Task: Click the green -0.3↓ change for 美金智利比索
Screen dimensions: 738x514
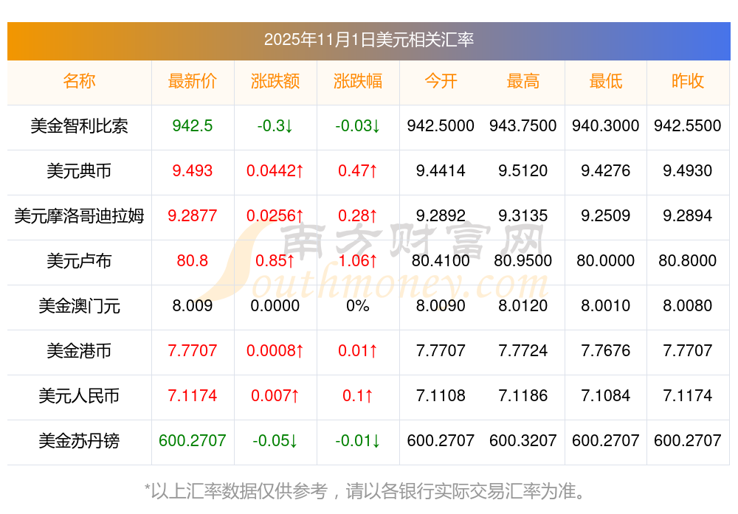Action: click(275, 126)
